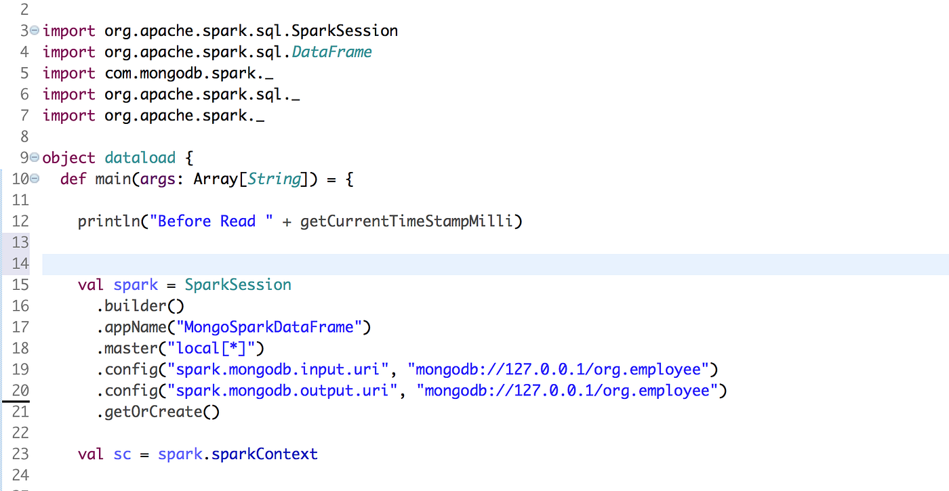The height and width of the screenshot is (491, 949).
Task: Click the SparkSession reference on line 15
Action: [237, 284]
